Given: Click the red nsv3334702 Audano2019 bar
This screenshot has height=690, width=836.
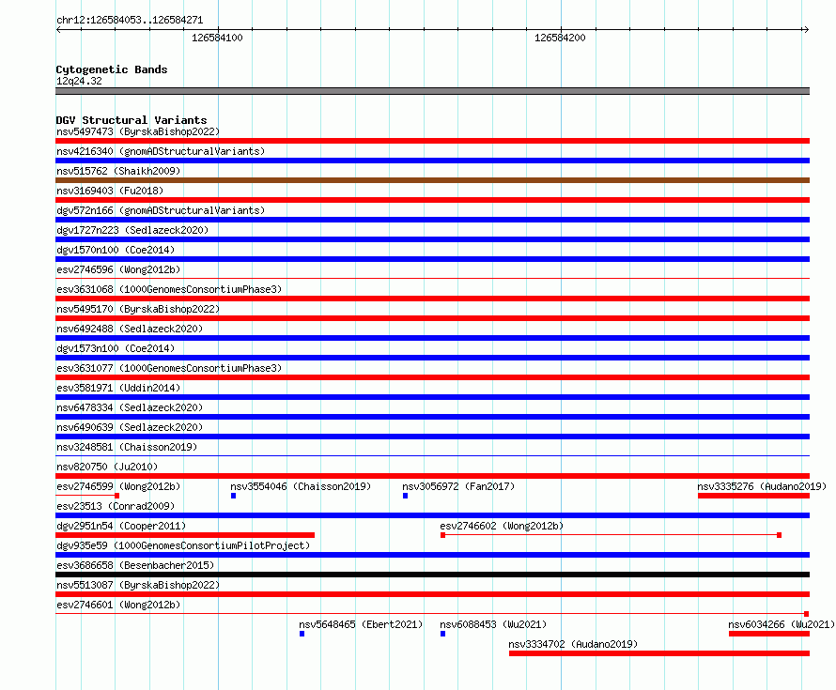Looking at the screenshot, I should 659,653.
